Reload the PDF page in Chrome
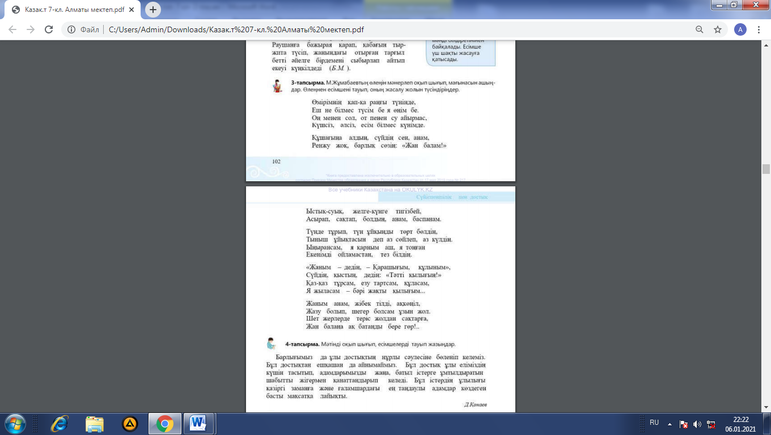 [49, 29]
